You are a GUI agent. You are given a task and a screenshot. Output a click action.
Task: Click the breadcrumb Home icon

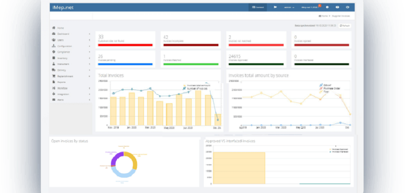tap(320, 16)
